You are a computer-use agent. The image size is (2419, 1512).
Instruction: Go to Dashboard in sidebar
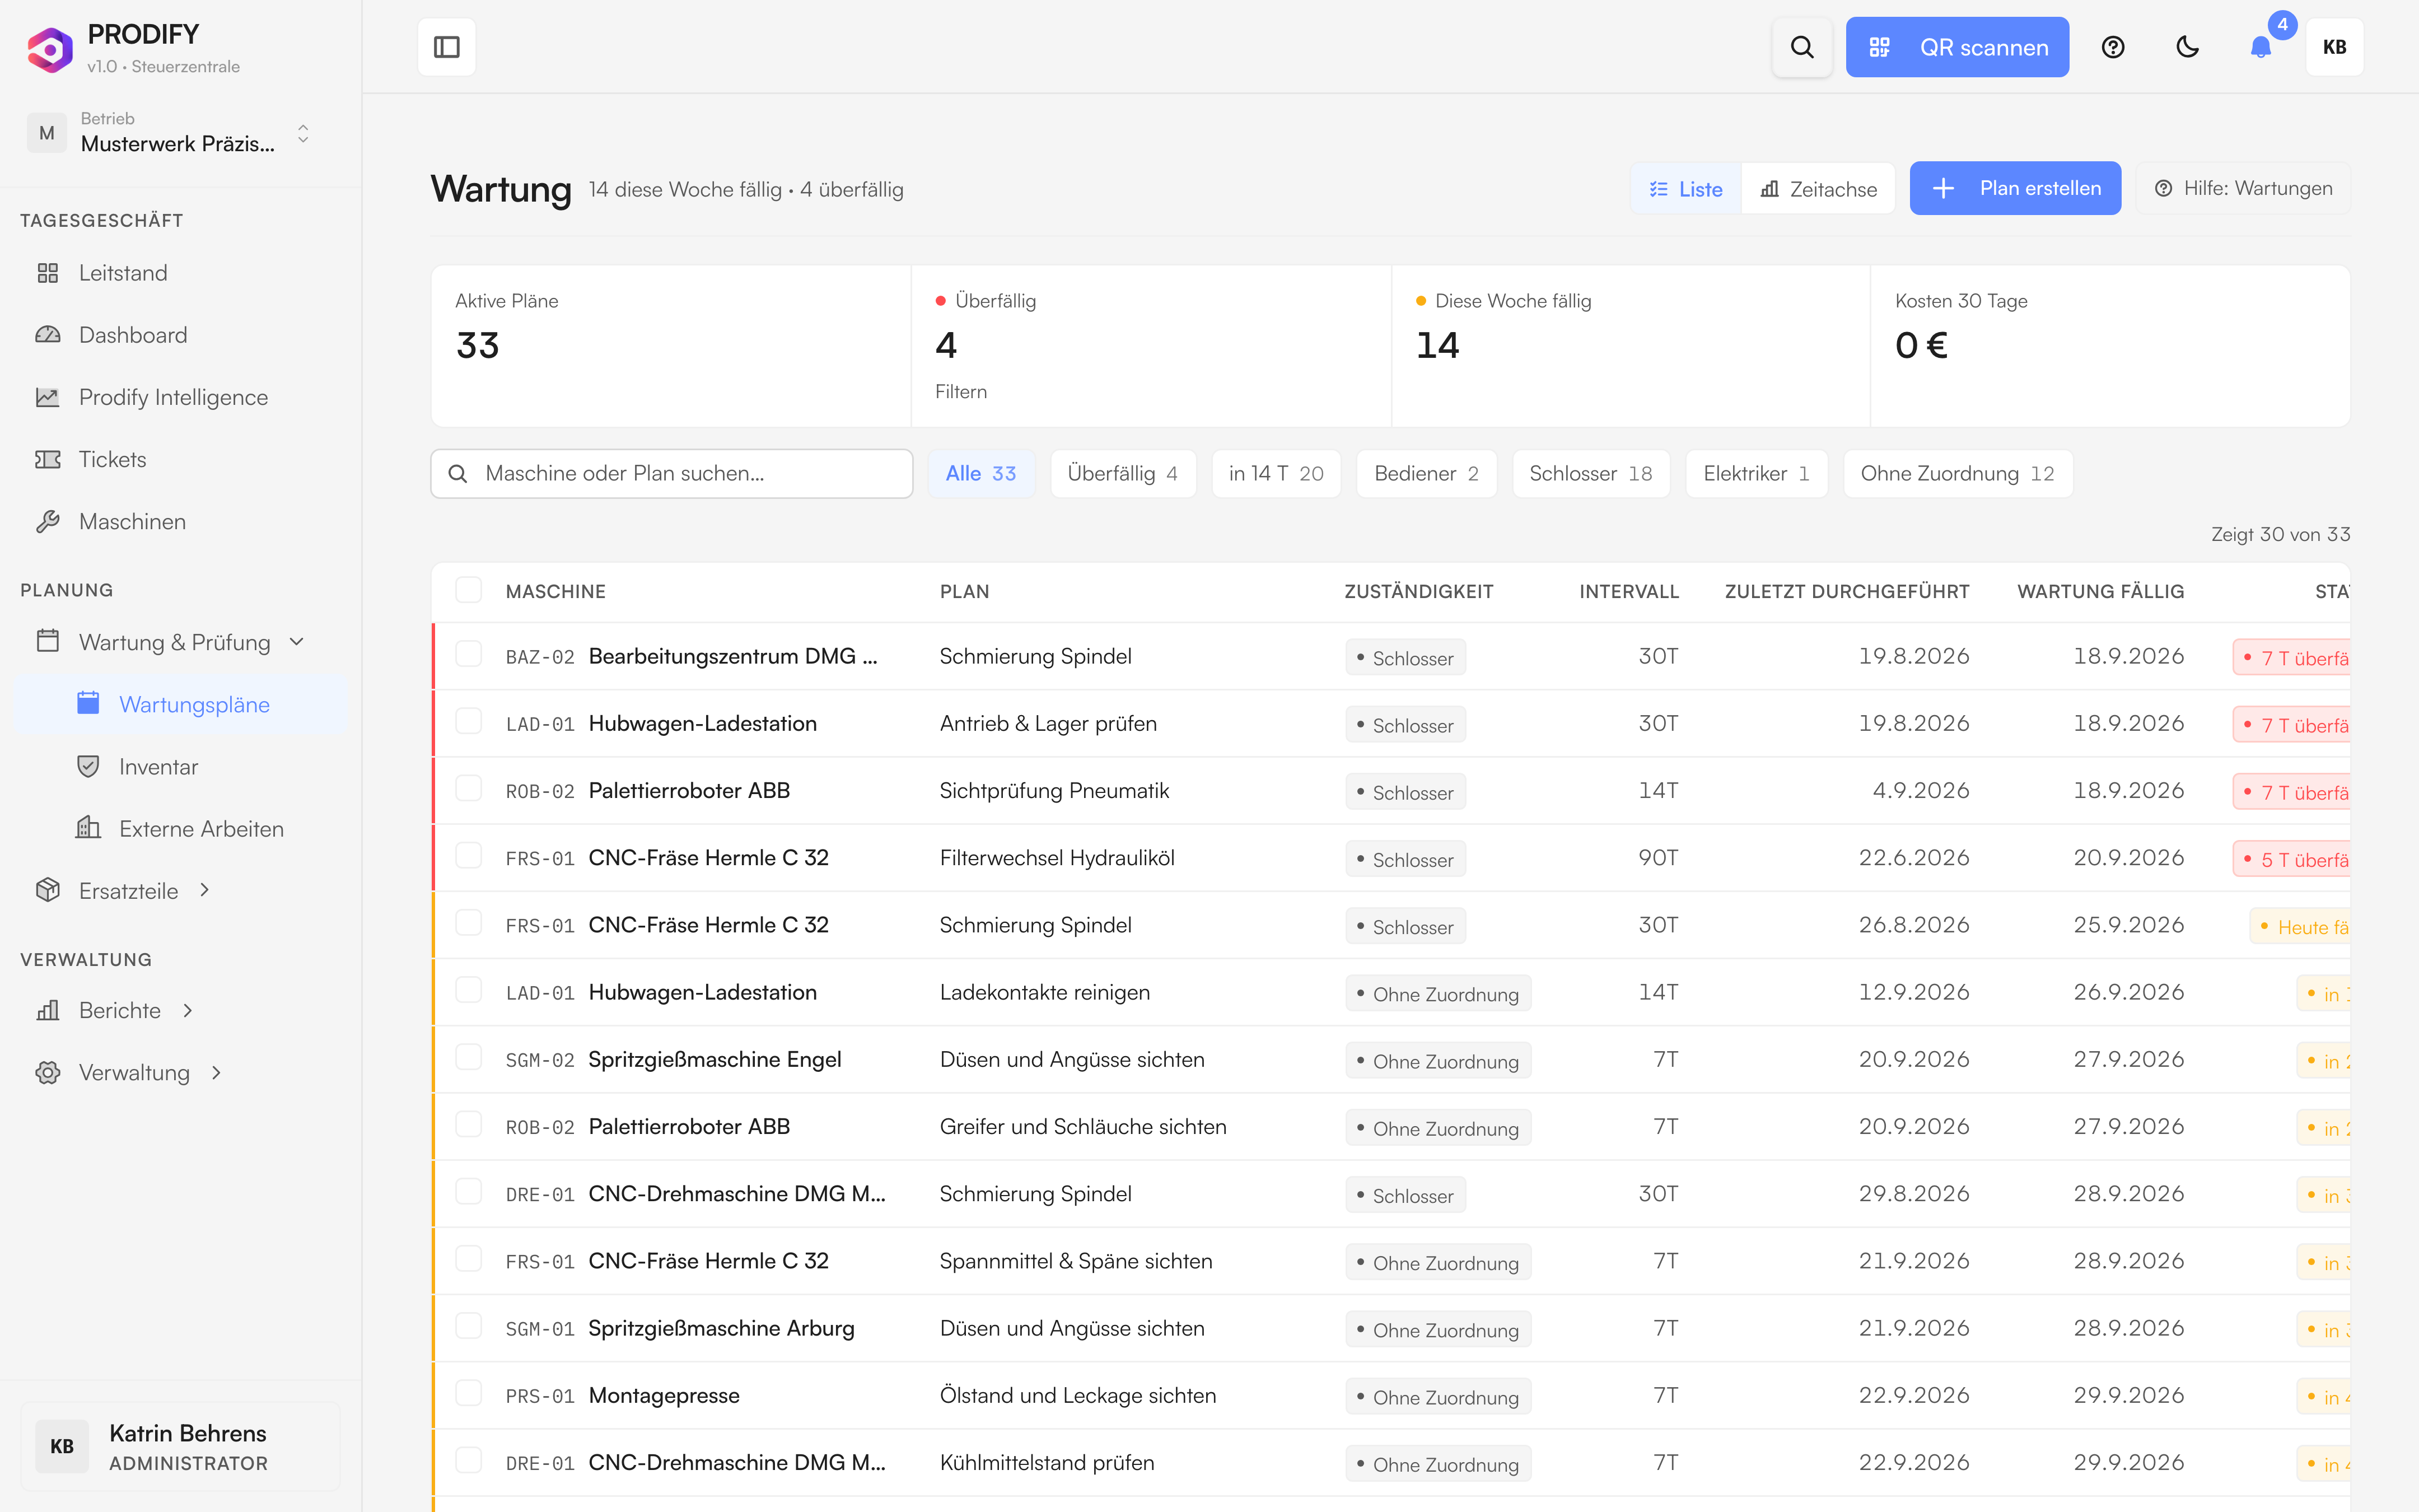pos(180,335)
